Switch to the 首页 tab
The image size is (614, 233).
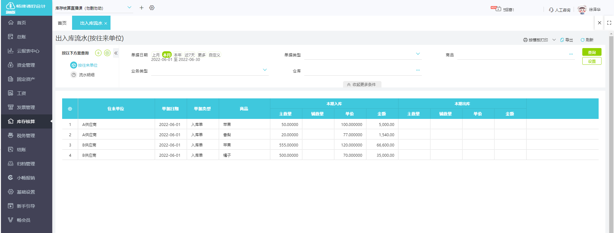click(x=62, y=23)
